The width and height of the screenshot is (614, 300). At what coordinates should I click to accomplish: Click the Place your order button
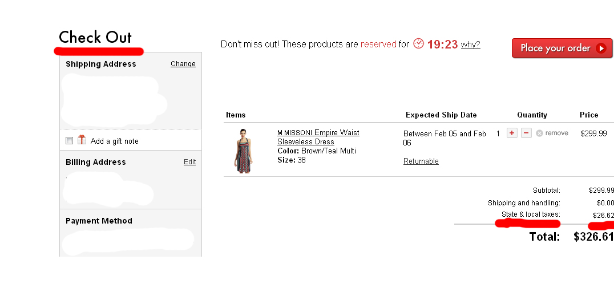[x=562, y=48]
